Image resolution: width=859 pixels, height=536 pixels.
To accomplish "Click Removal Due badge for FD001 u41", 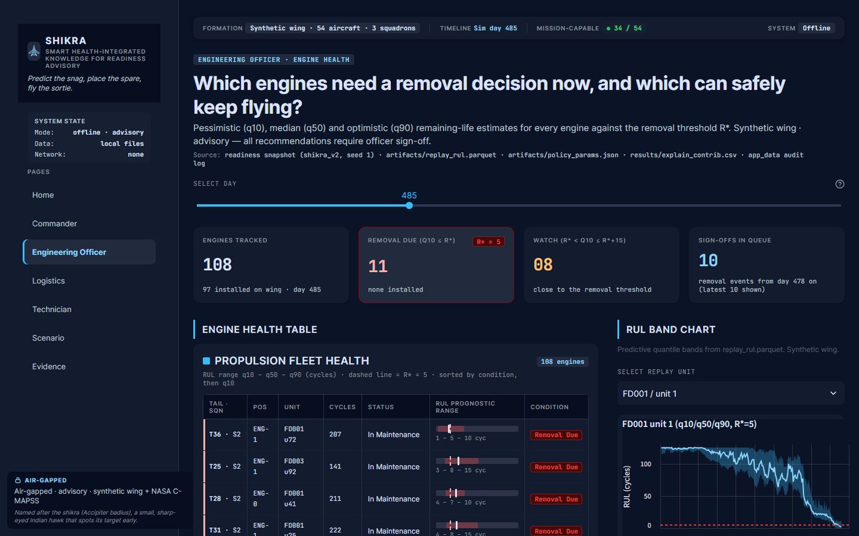I will pyautogui.click(x=557, y=499).
